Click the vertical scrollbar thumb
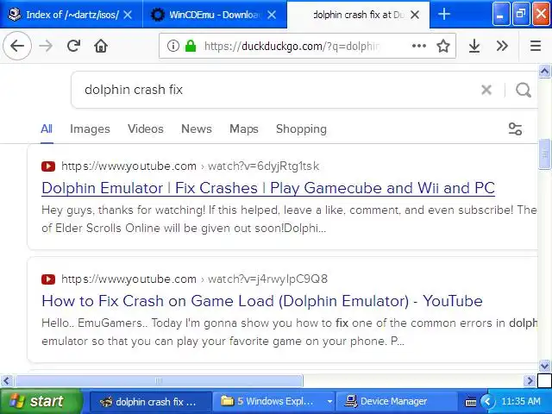552x414 pixels. 544,154
